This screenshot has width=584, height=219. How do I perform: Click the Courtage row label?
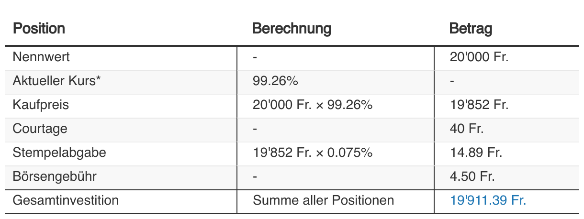click(40, 129)
